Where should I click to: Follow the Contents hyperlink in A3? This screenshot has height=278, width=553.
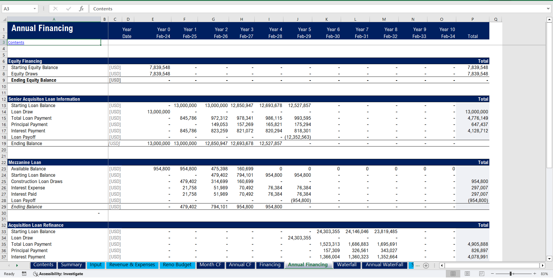[16, 43]
